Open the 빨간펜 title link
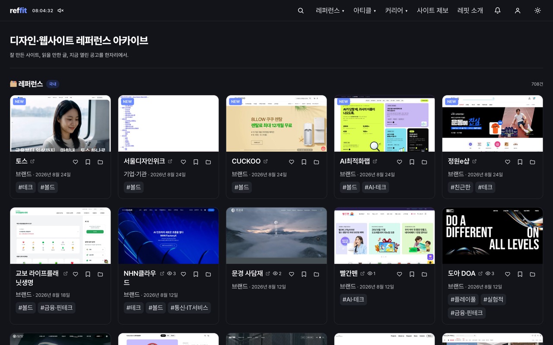The height and width of the screenshot is (345, 553). (349, 273)
